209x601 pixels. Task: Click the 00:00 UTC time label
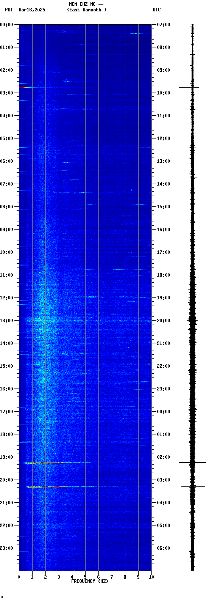pos(164,412)
